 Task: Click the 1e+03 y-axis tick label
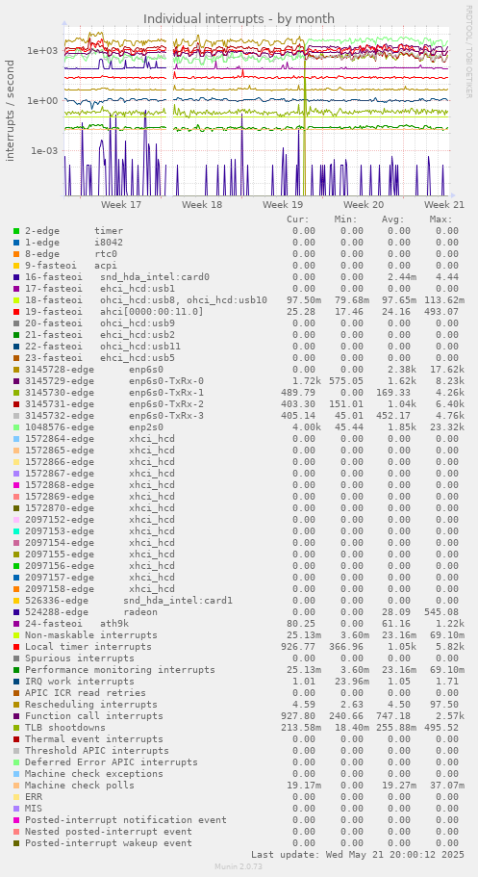pos(42,51)
